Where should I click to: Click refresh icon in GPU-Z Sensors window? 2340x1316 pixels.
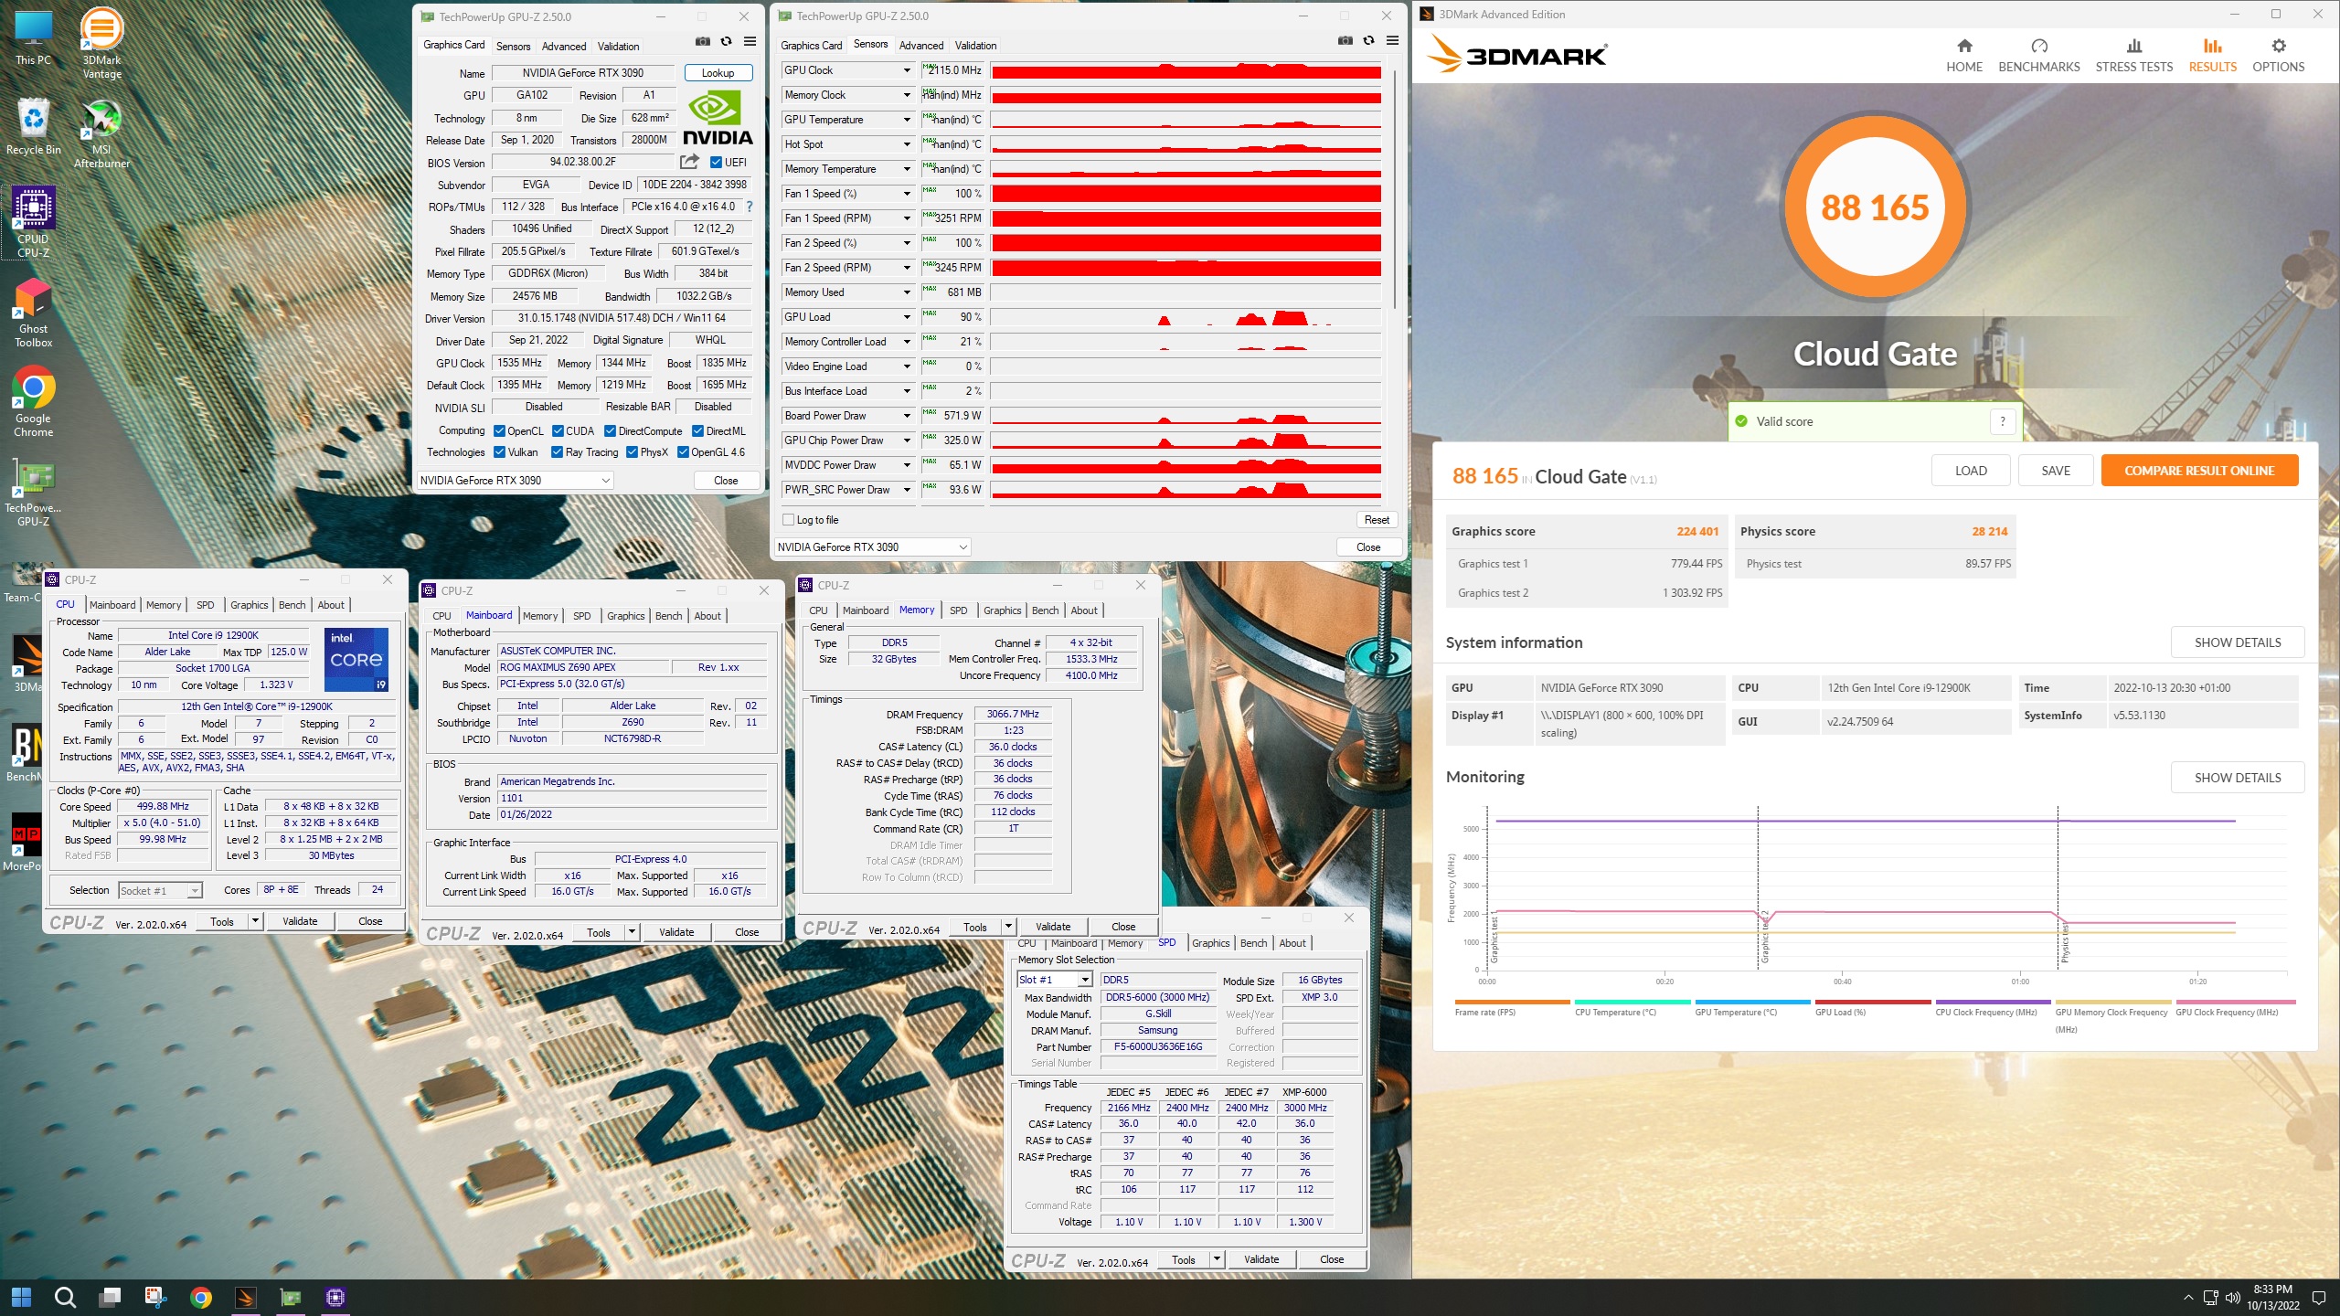1368,40
